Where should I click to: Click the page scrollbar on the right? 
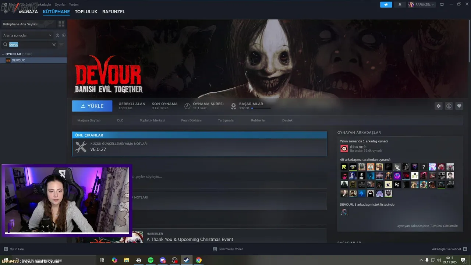[470, 40]
